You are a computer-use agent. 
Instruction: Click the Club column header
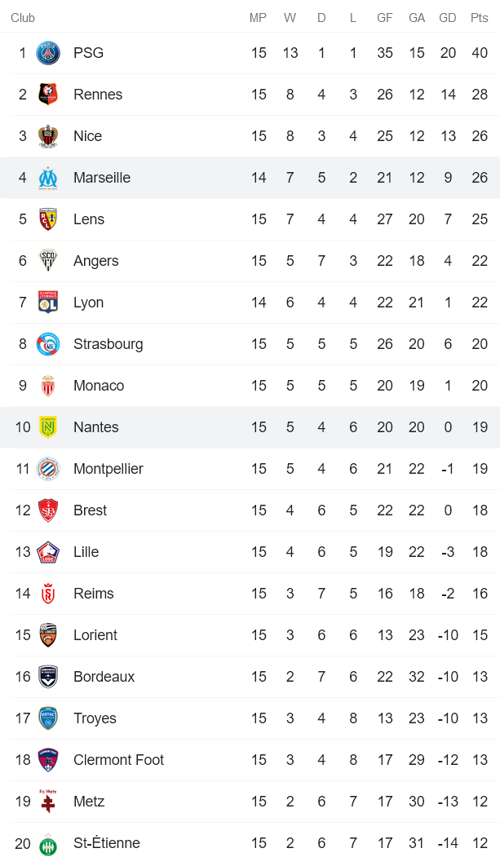(x=23, y=18)
